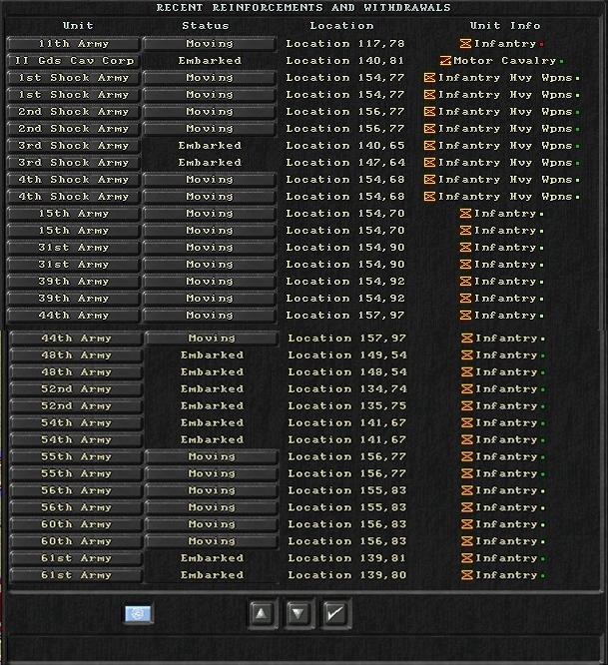Click the Unit Info column header
This screenshot has width=608, height=665.
pos(505,25)
